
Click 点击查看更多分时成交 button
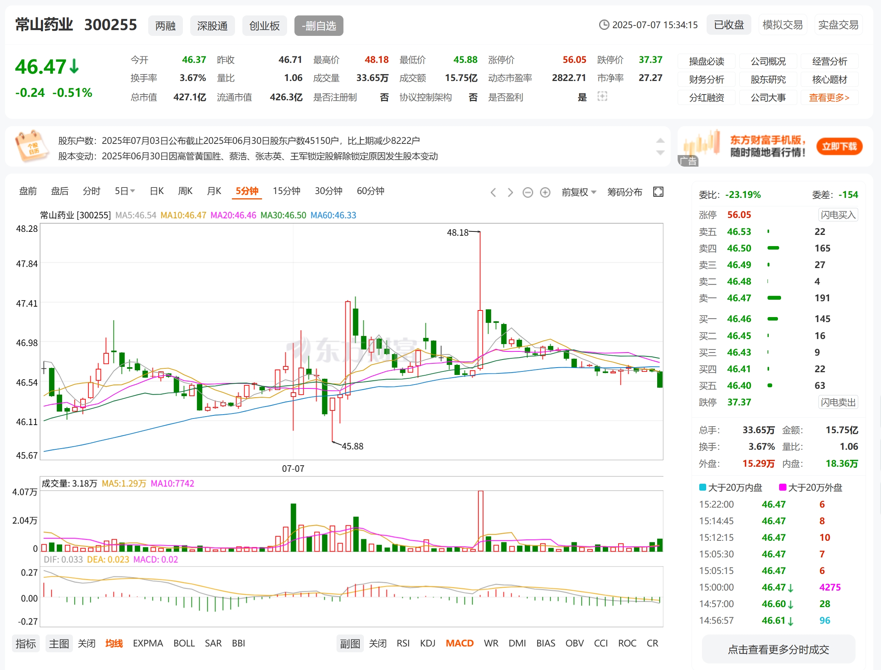(778, 650)
